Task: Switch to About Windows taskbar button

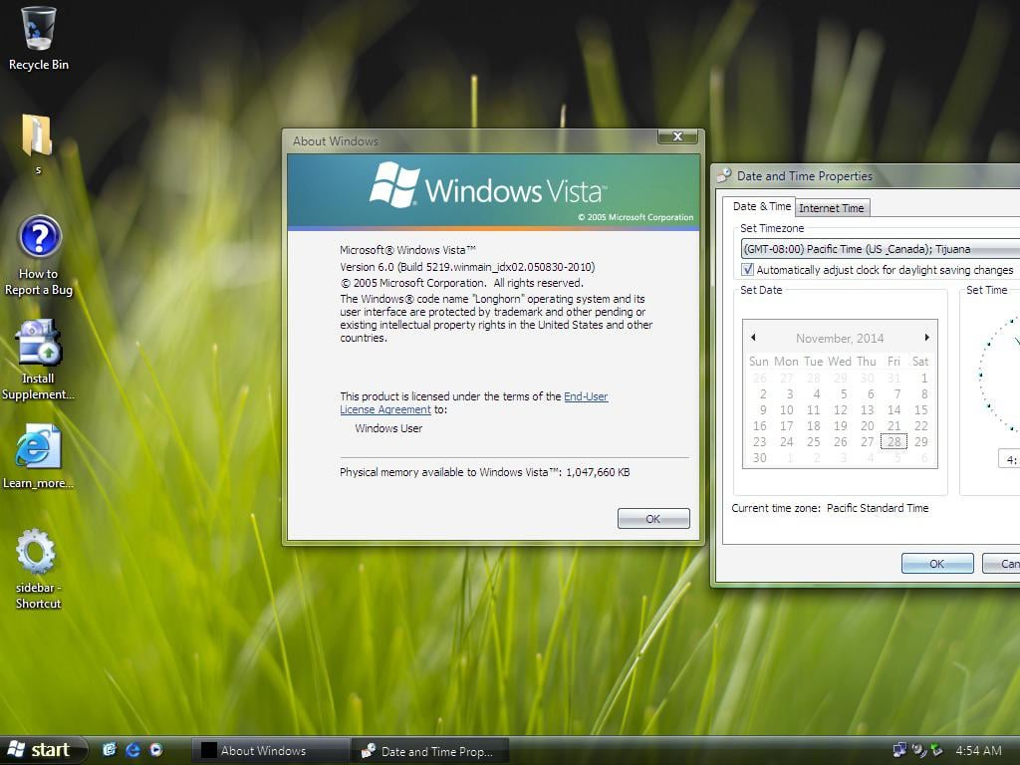Action: point(271,751)
